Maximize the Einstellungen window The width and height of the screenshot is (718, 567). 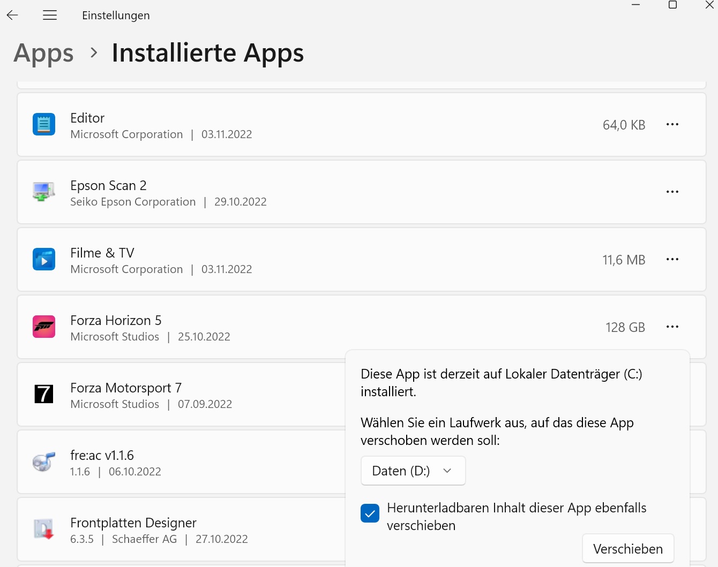pyautogui.click(x=673, y=5)
